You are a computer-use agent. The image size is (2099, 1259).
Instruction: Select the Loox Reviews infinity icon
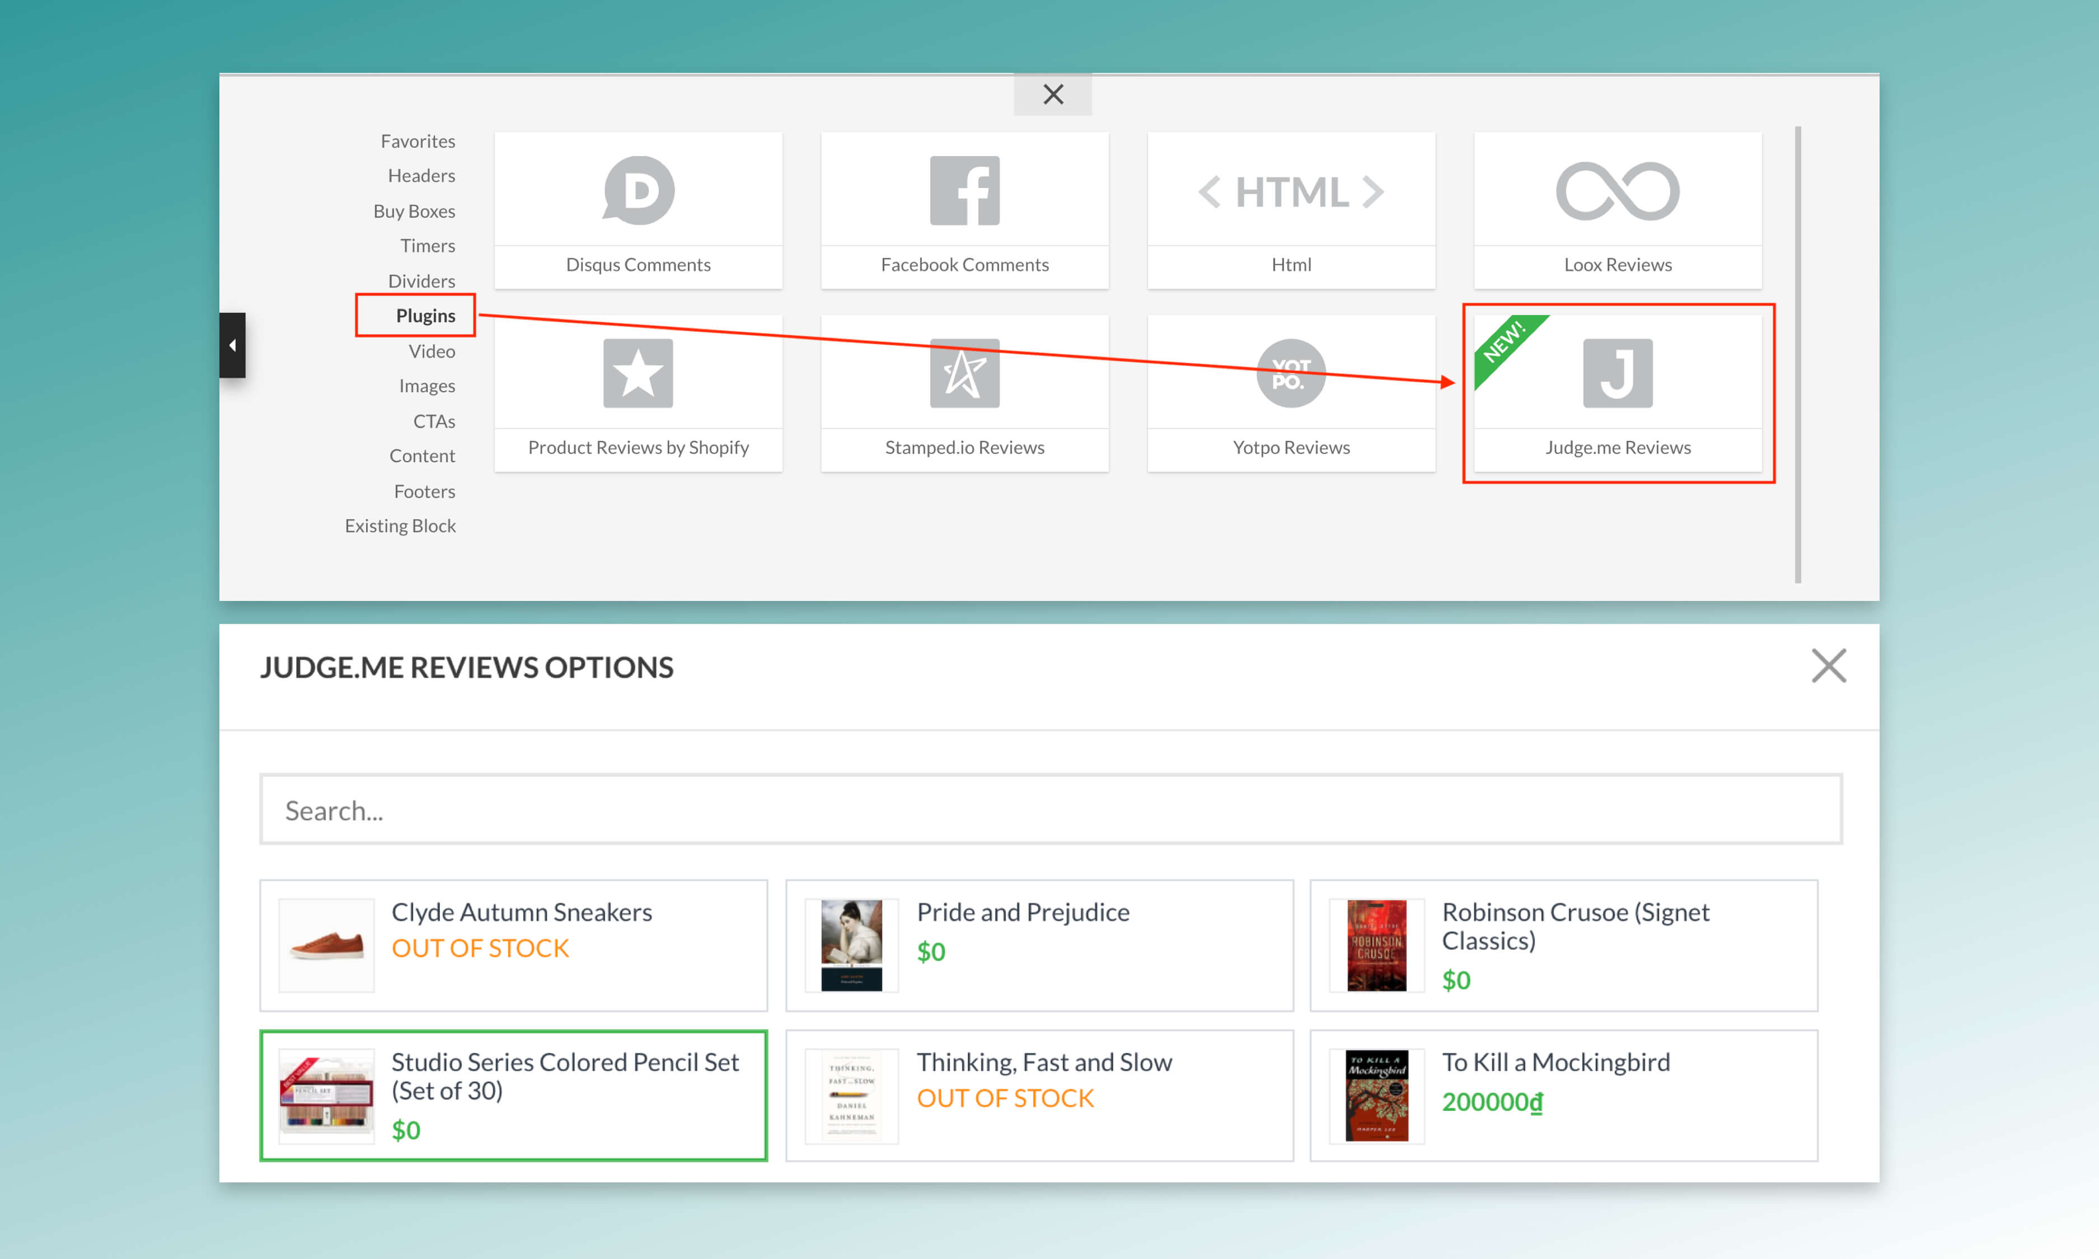1617,191
